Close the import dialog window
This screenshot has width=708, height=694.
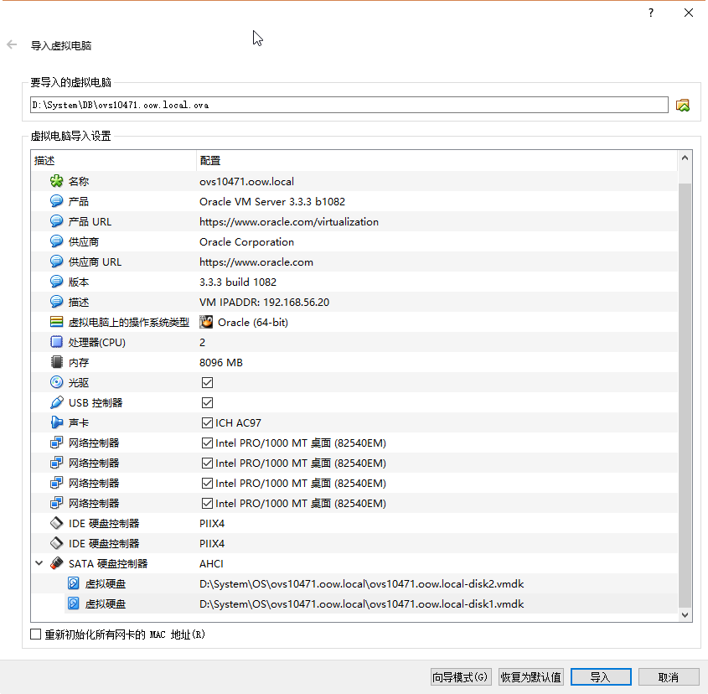[689, 13]
